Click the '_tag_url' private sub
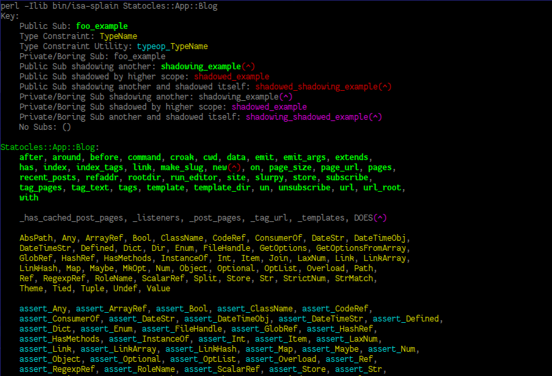 tap(269, 218)
